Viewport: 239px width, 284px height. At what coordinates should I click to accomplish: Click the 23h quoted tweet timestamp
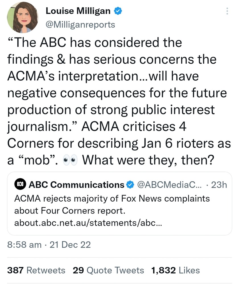[x=219, y=185]
